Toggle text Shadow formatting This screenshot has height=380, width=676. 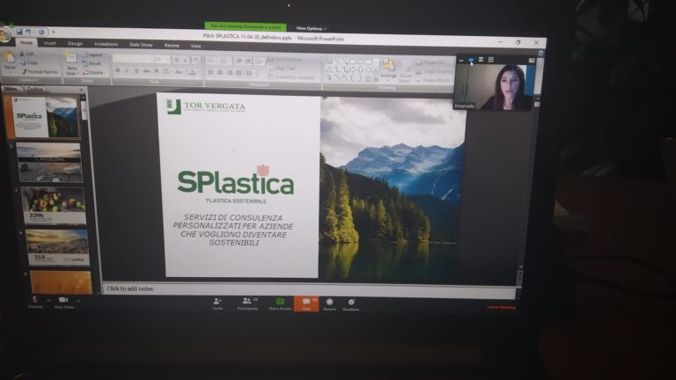click(x=156, y=71)
